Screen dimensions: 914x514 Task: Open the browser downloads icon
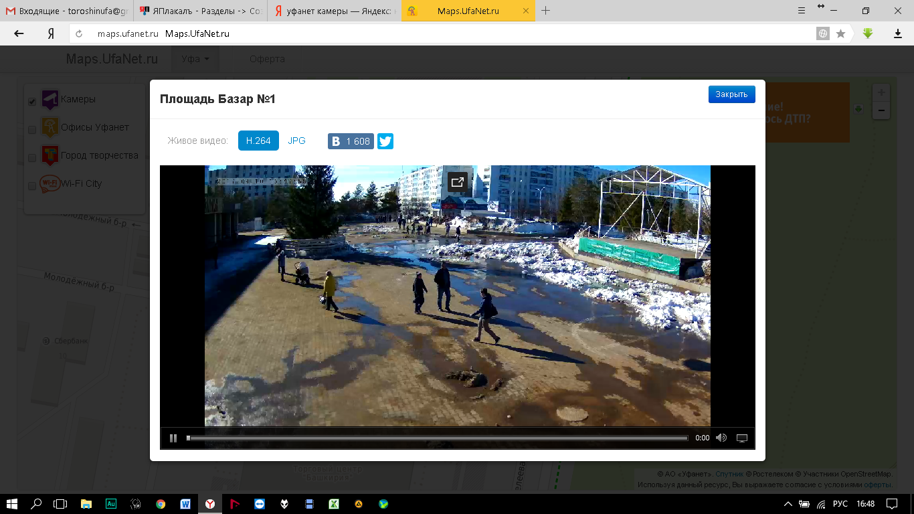tap(898, 33)
